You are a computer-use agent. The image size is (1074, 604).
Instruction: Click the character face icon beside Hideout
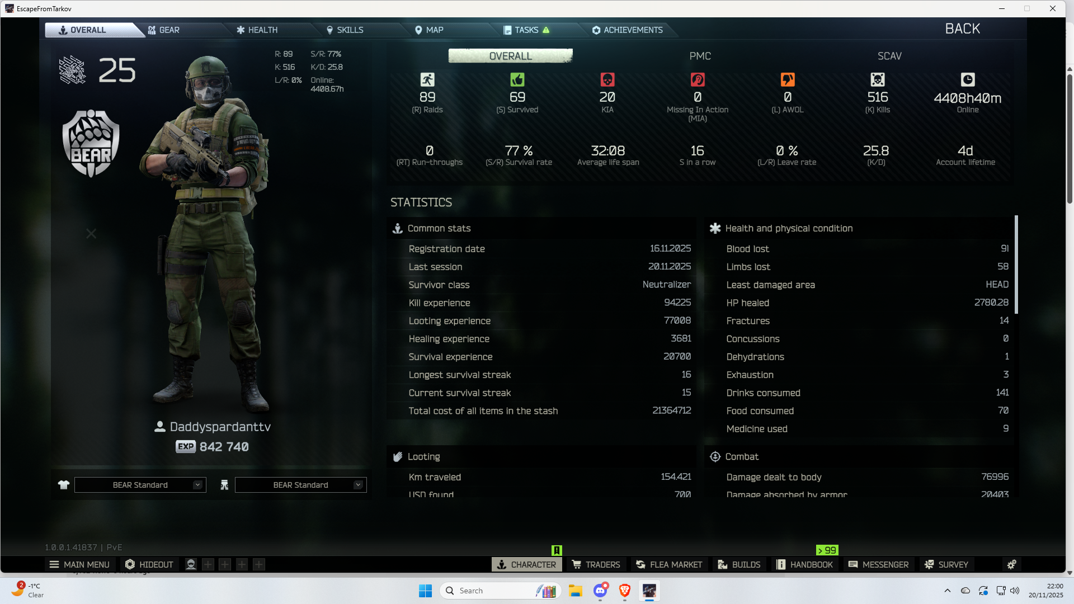coord(191,564)
